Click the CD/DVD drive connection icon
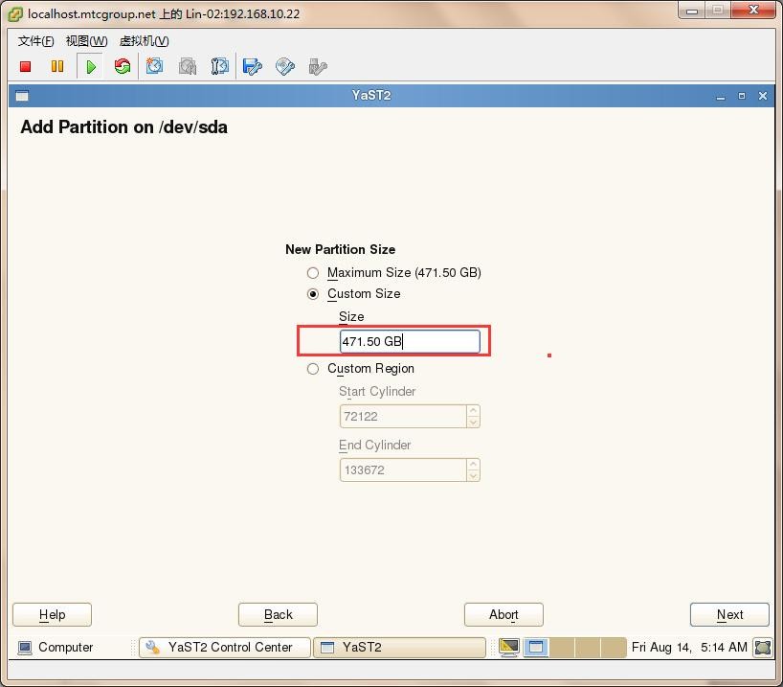Image resolution: width=783 pixels, height=687 pixels. (x=285, y=66)
